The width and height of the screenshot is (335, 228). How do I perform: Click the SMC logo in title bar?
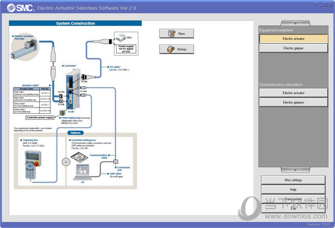pyautogui.click(x=20, y=8)
